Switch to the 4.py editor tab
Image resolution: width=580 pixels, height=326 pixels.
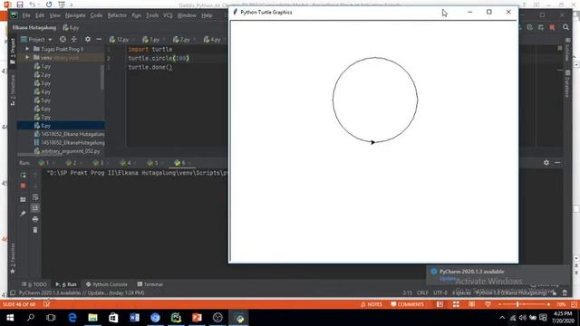tap(212, 40)
